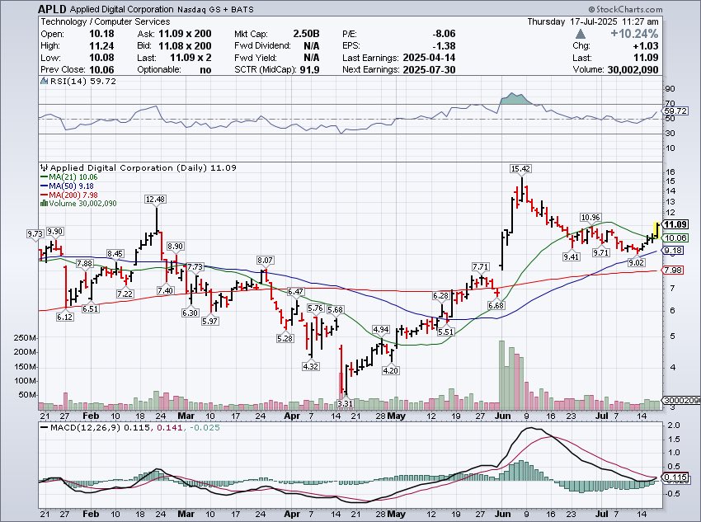Click the red MA(200) legend line
The height and width of the screenshot is (522, 701).
44,195
